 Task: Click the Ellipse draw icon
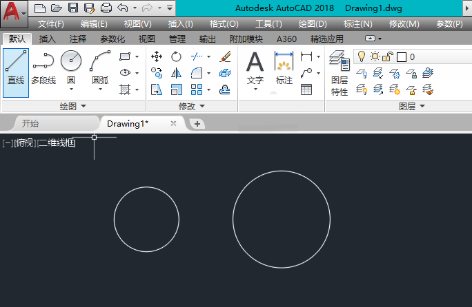(x=125, y=73)
